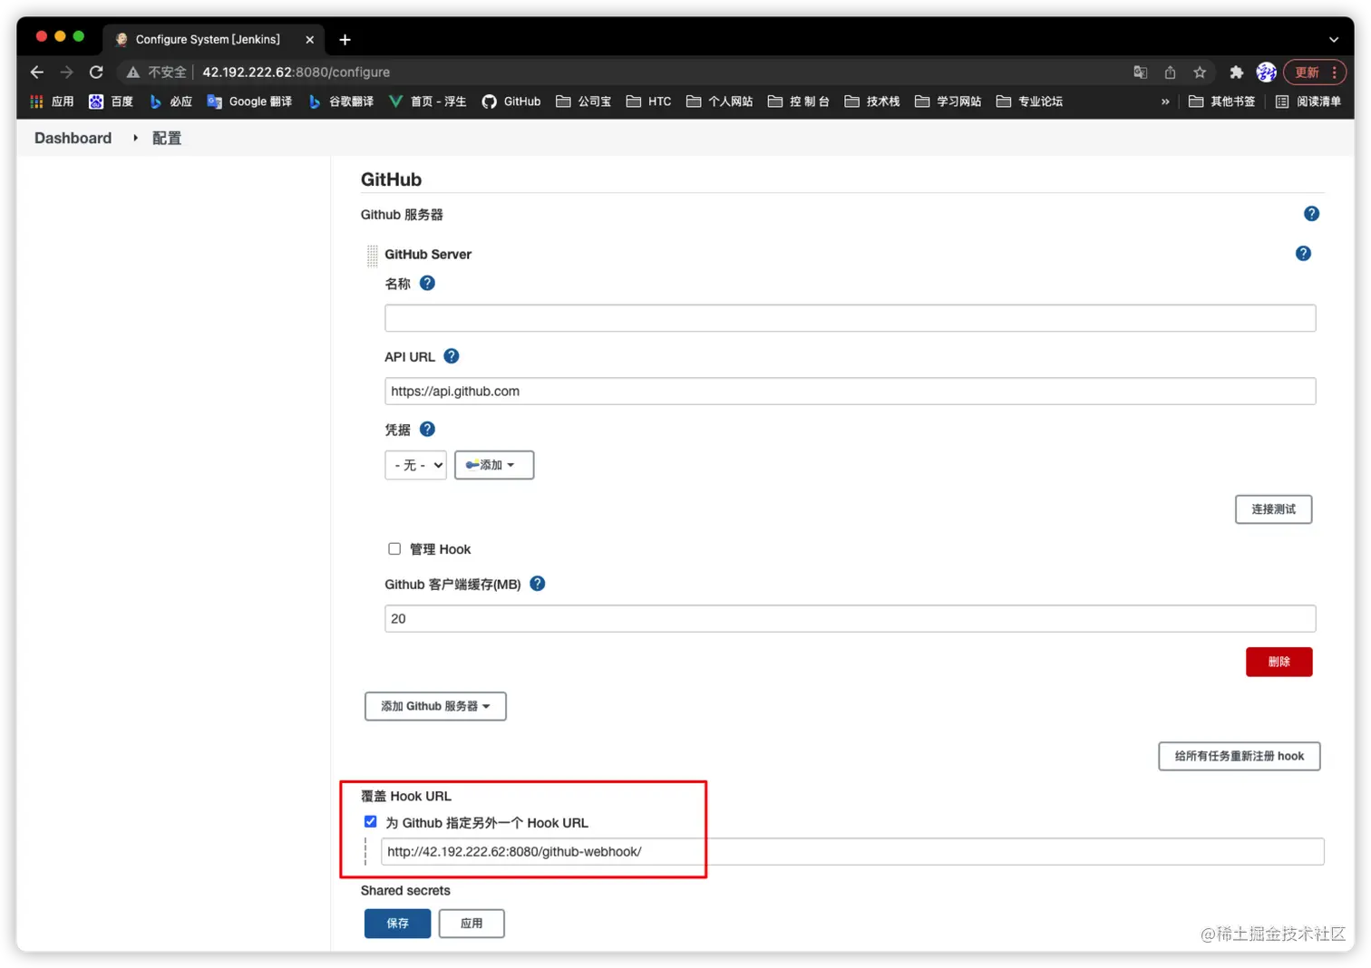This screenshot has height=968, width=1371.
Task: Open the 凭据 - 无 - dropdown
Action: [x=415, y=465]
